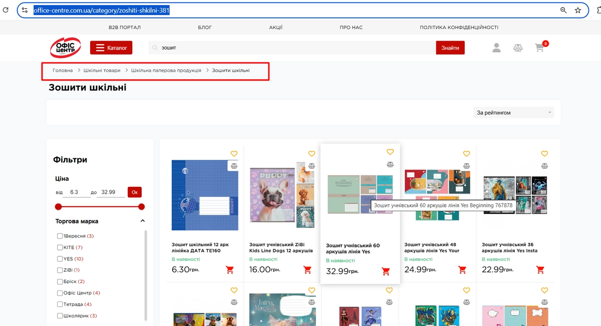Screen dimensions: 601x326
Task: Collapse the Торгова марка filter section
Action: tap(142, 221)
